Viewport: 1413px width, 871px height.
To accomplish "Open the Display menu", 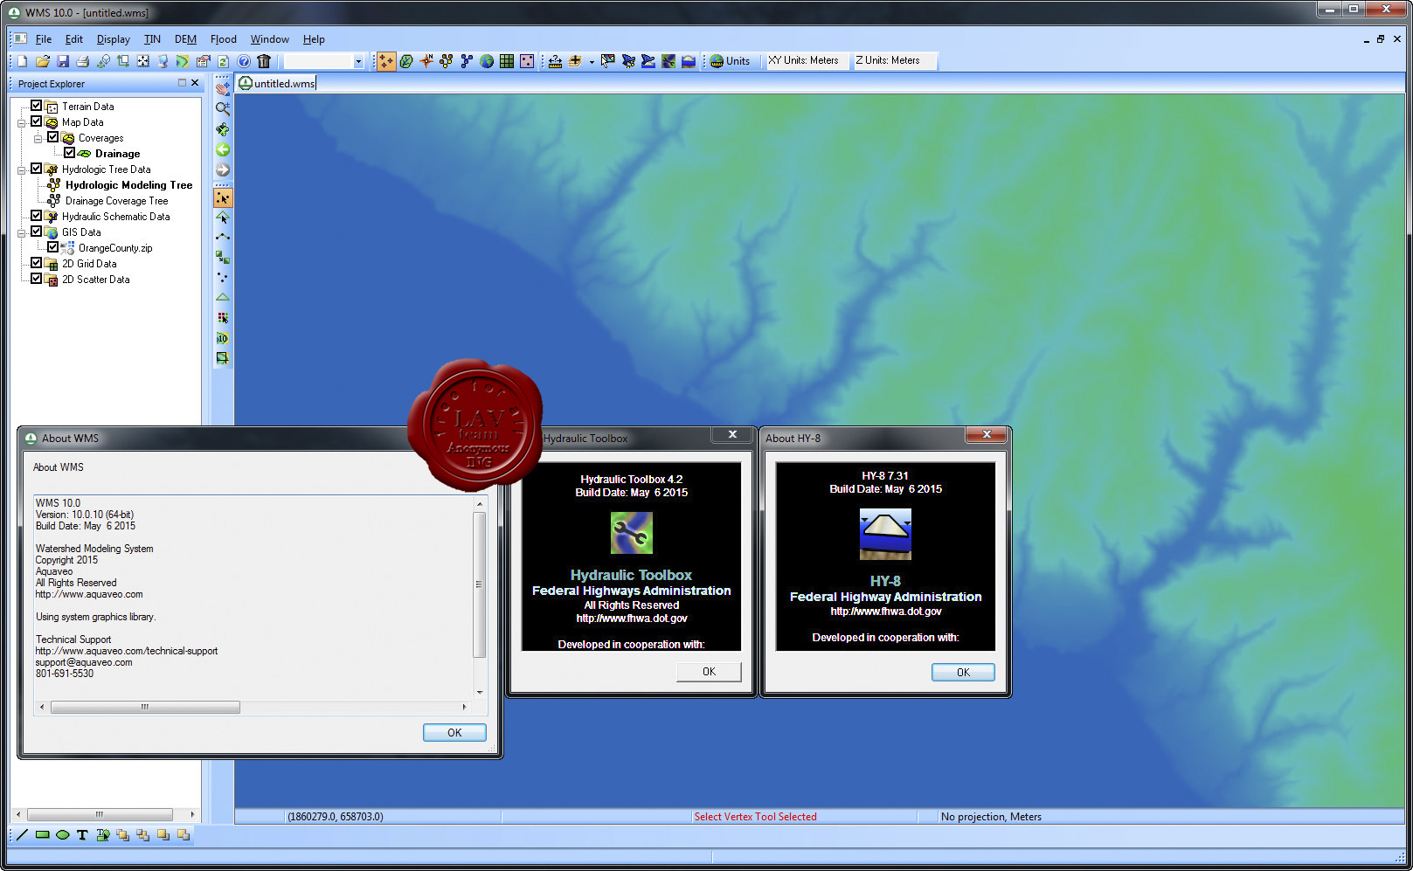I will [114, 39].
